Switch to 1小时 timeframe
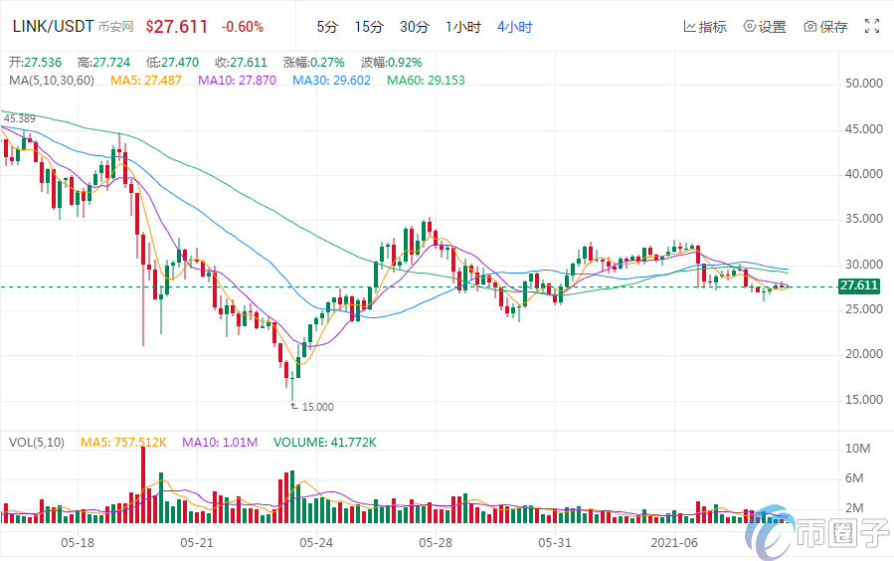This screenshot has width=894, height=561. 463,27
